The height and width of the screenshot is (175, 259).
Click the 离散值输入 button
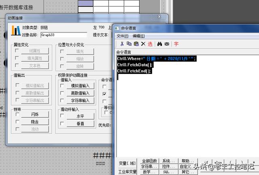pos(80,93)
